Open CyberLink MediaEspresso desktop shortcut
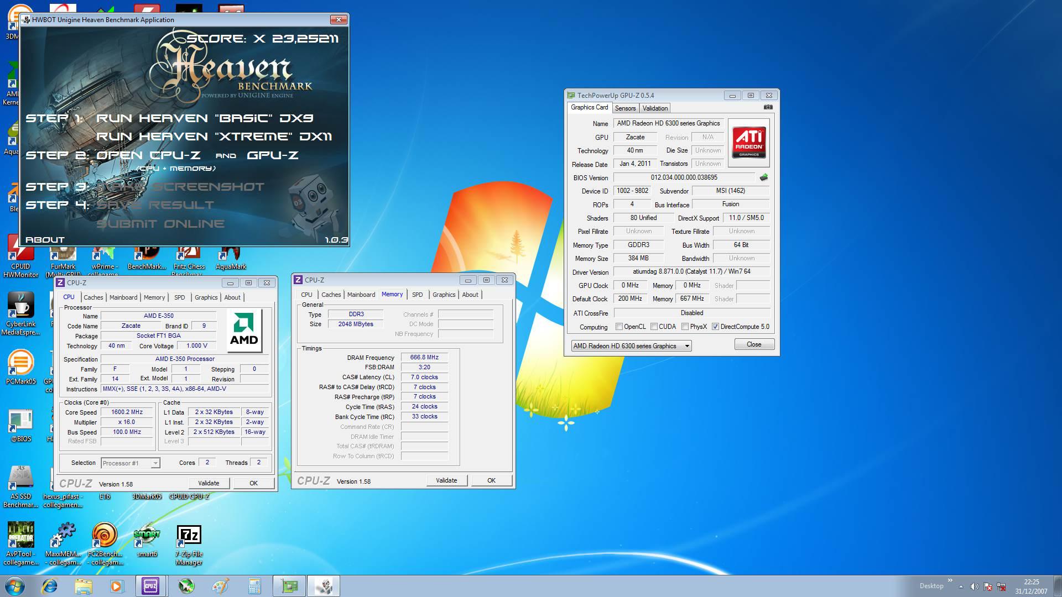 point(20,313)
